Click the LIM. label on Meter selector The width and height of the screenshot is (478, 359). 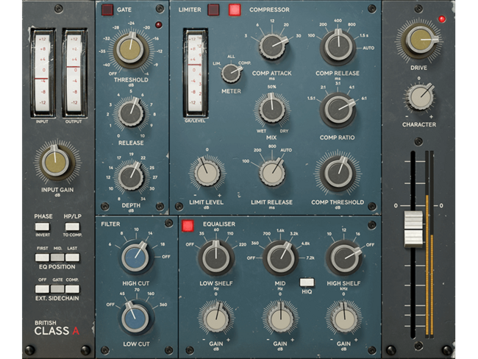pyautogui.click(x=217, y=63)
